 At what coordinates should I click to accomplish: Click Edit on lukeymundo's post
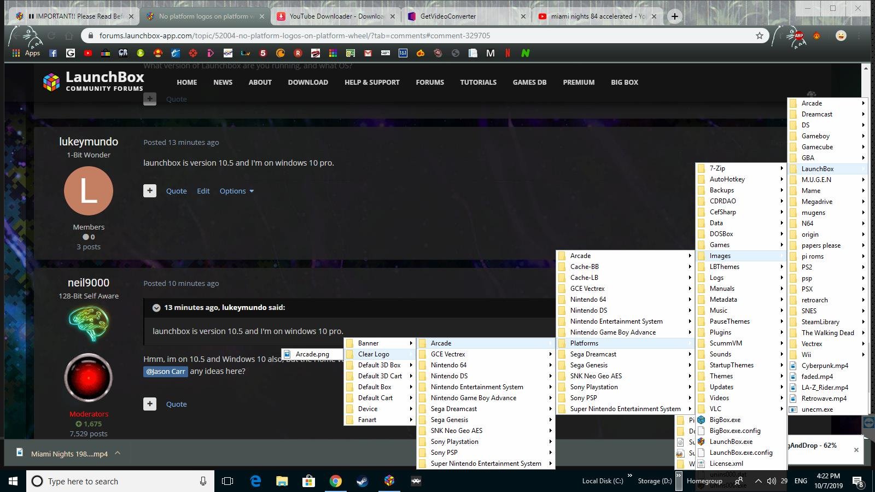[x=203, y=191]
